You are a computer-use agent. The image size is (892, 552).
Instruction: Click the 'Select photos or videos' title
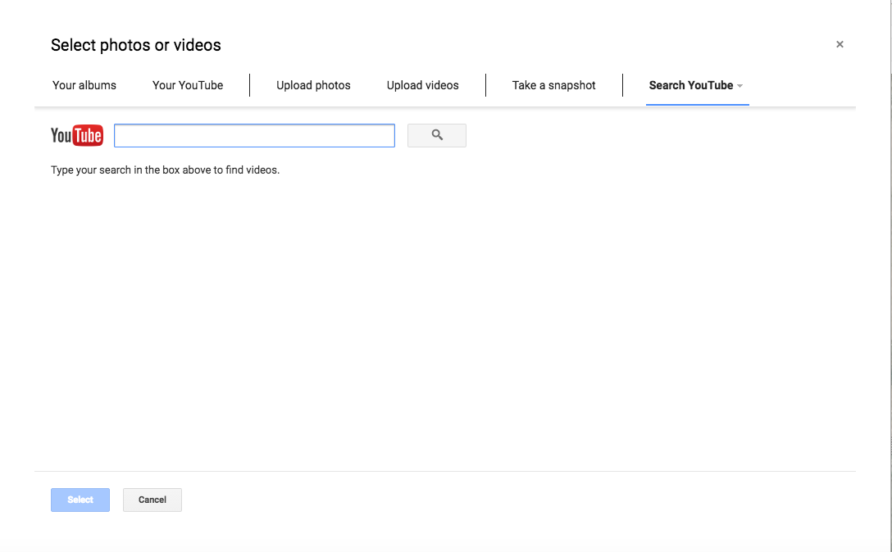[x=136, y=45]
